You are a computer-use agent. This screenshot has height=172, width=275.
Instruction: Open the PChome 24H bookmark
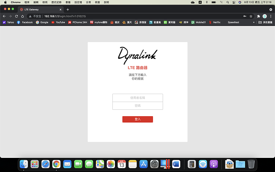(78, 22)
